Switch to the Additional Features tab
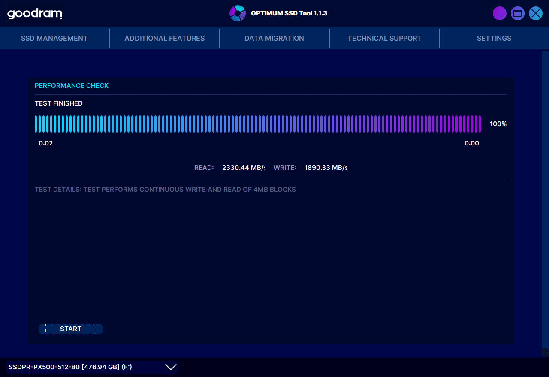The width and height of the screenshot is (549, 377). pos(164,38)
